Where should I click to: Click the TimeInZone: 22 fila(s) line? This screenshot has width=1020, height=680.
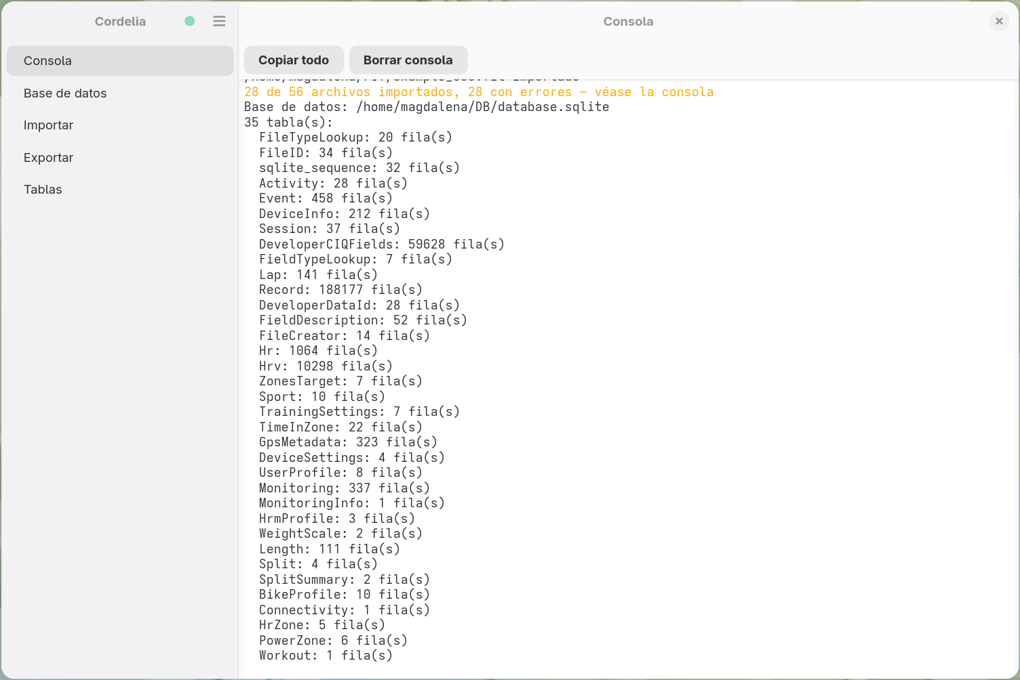[x=340, y=427]
